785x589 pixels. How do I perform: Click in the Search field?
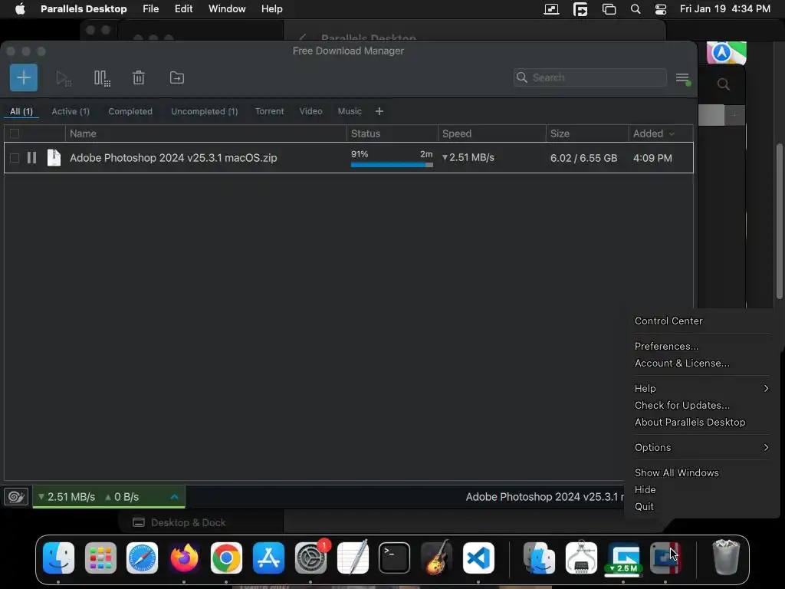point(590,77)
